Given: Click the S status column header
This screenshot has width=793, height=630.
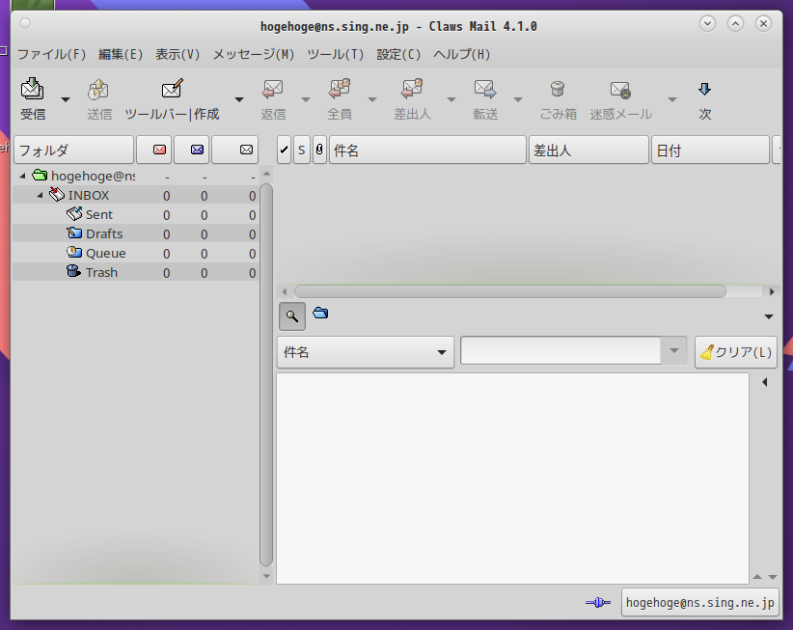Looking at the screenshot, I should coord(301,150).
